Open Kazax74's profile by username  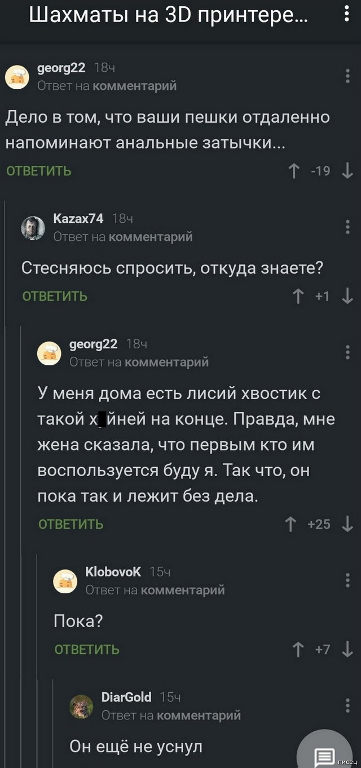coord(78,219)
